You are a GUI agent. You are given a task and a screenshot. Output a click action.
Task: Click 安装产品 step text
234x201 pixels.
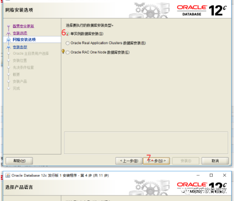(20, 82)
